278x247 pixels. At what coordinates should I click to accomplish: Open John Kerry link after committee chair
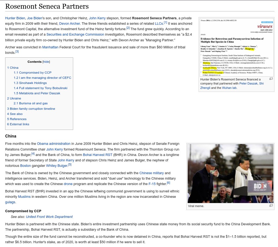pos(54,149)
